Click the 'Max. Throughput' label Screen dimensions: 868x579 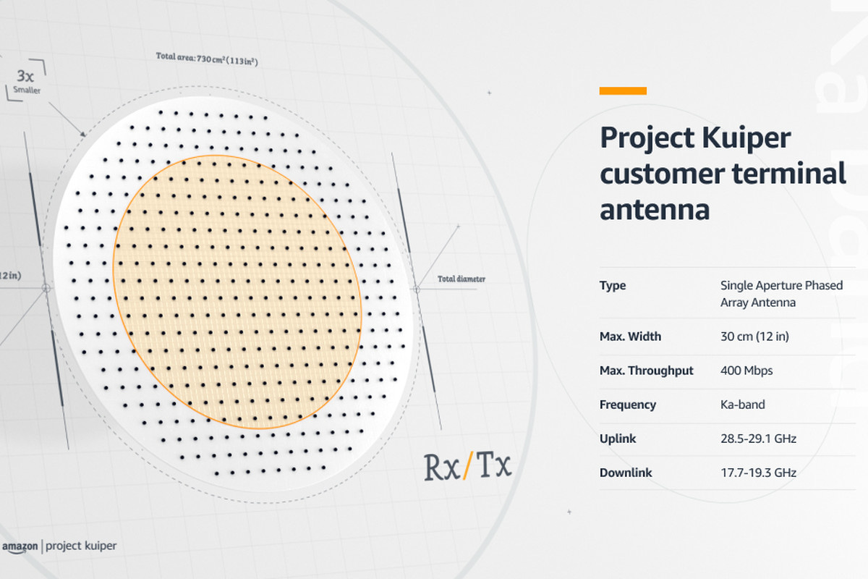(646, 371)
